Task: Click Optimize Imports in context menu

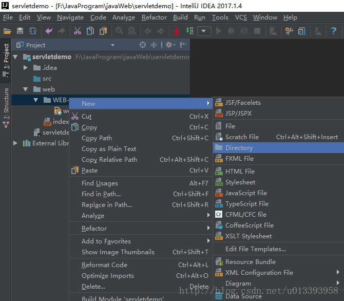Action: coord(141,275)
